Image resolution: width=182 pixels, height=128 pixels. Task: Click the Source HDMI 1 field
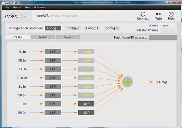pyautogui.click(x=168, y=26)
